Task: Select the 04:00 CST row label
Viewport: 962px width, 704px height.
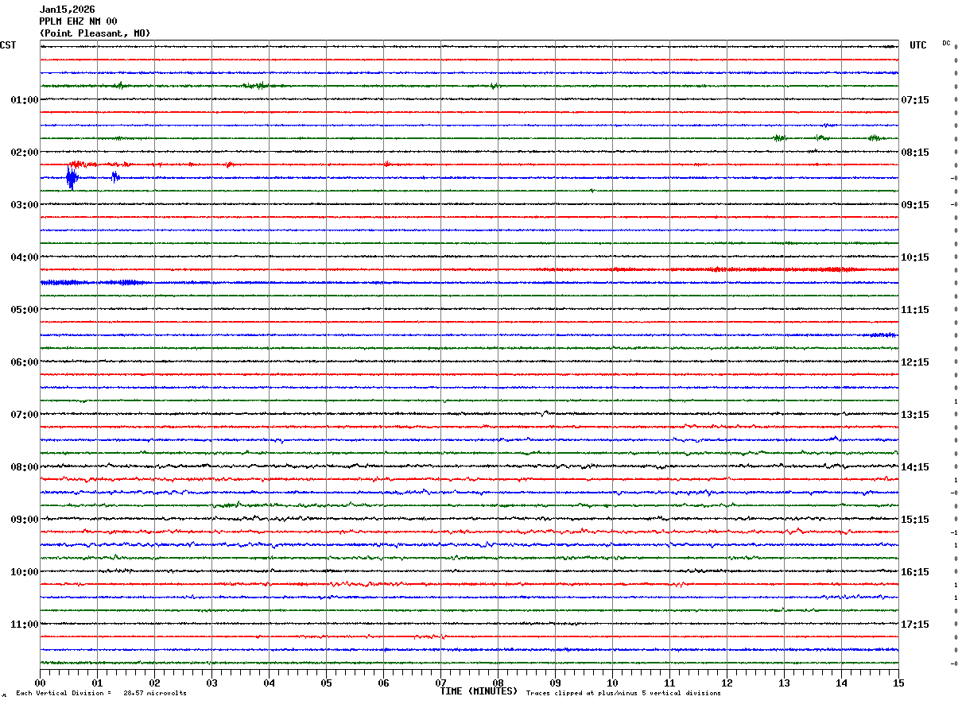Action: [25, 257]
